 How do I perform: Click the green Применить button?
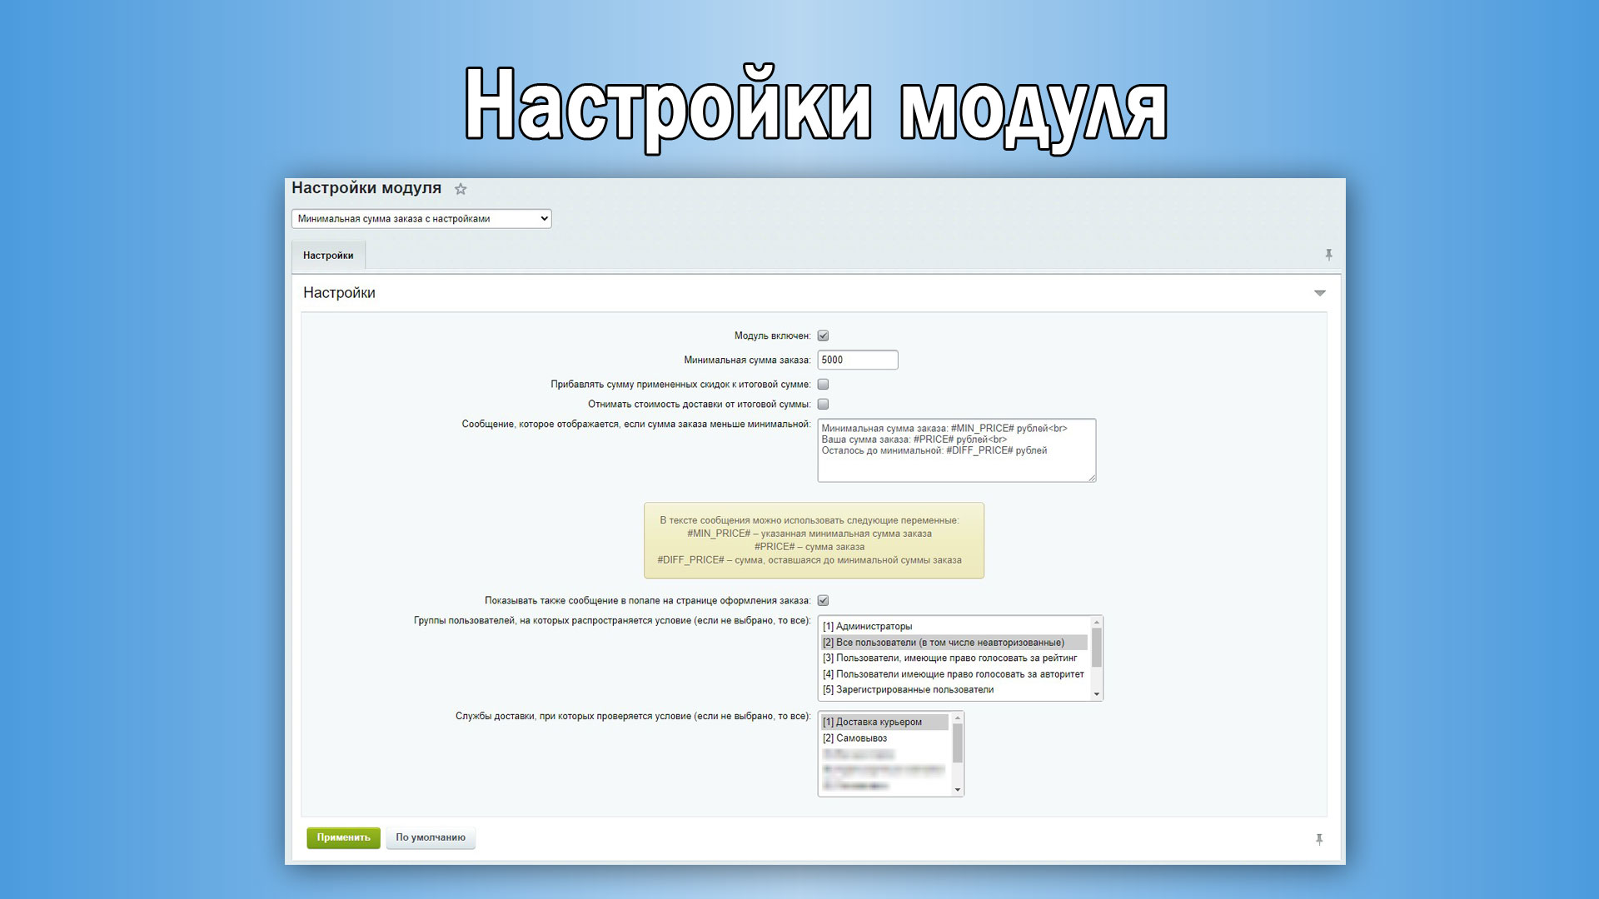pyautogui.click(x=343, y=837)
